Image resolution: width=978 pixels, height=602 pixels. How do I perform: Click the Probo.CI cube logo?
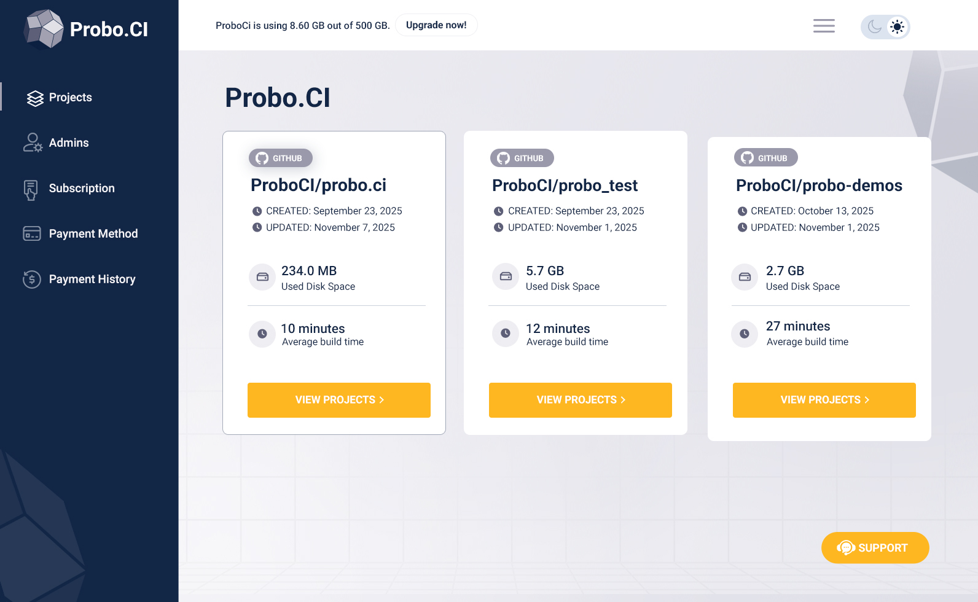[43, 28]
